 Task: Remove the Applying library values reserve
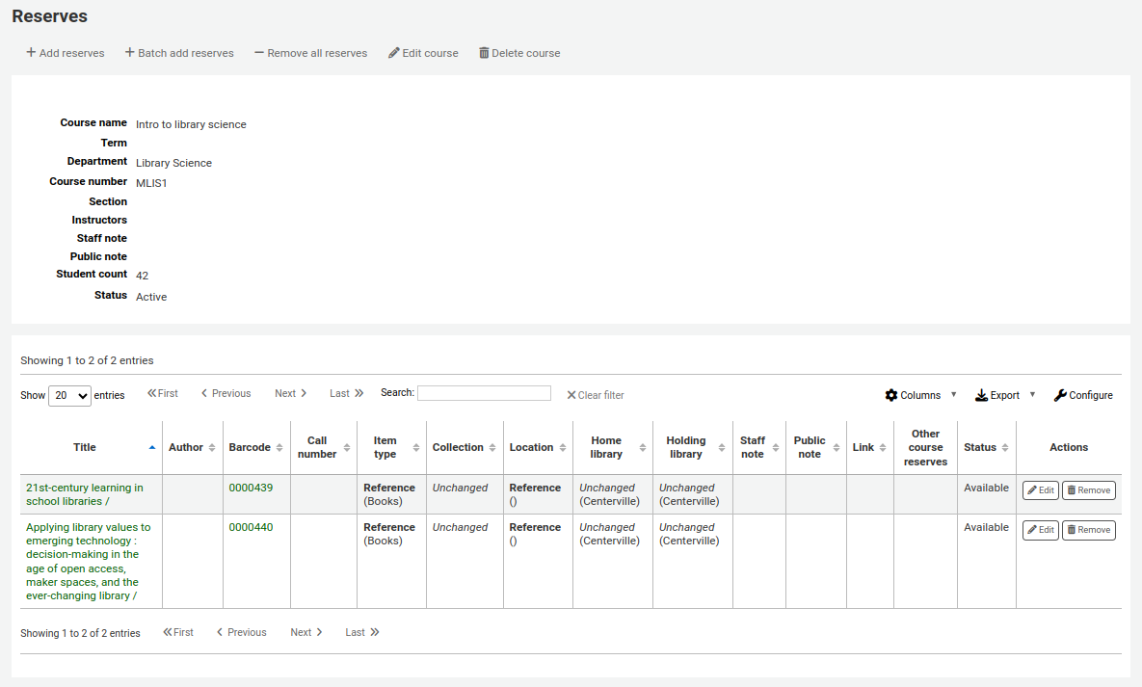point(1088,530)
